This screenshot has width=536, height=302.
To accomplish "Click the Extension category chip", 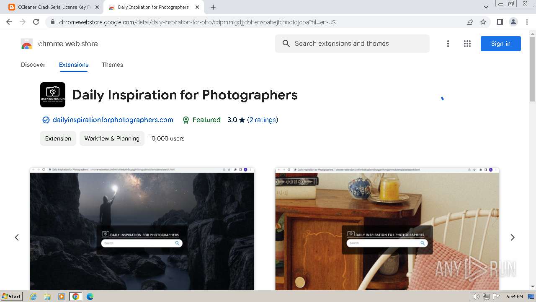I will tap(58, 138).
